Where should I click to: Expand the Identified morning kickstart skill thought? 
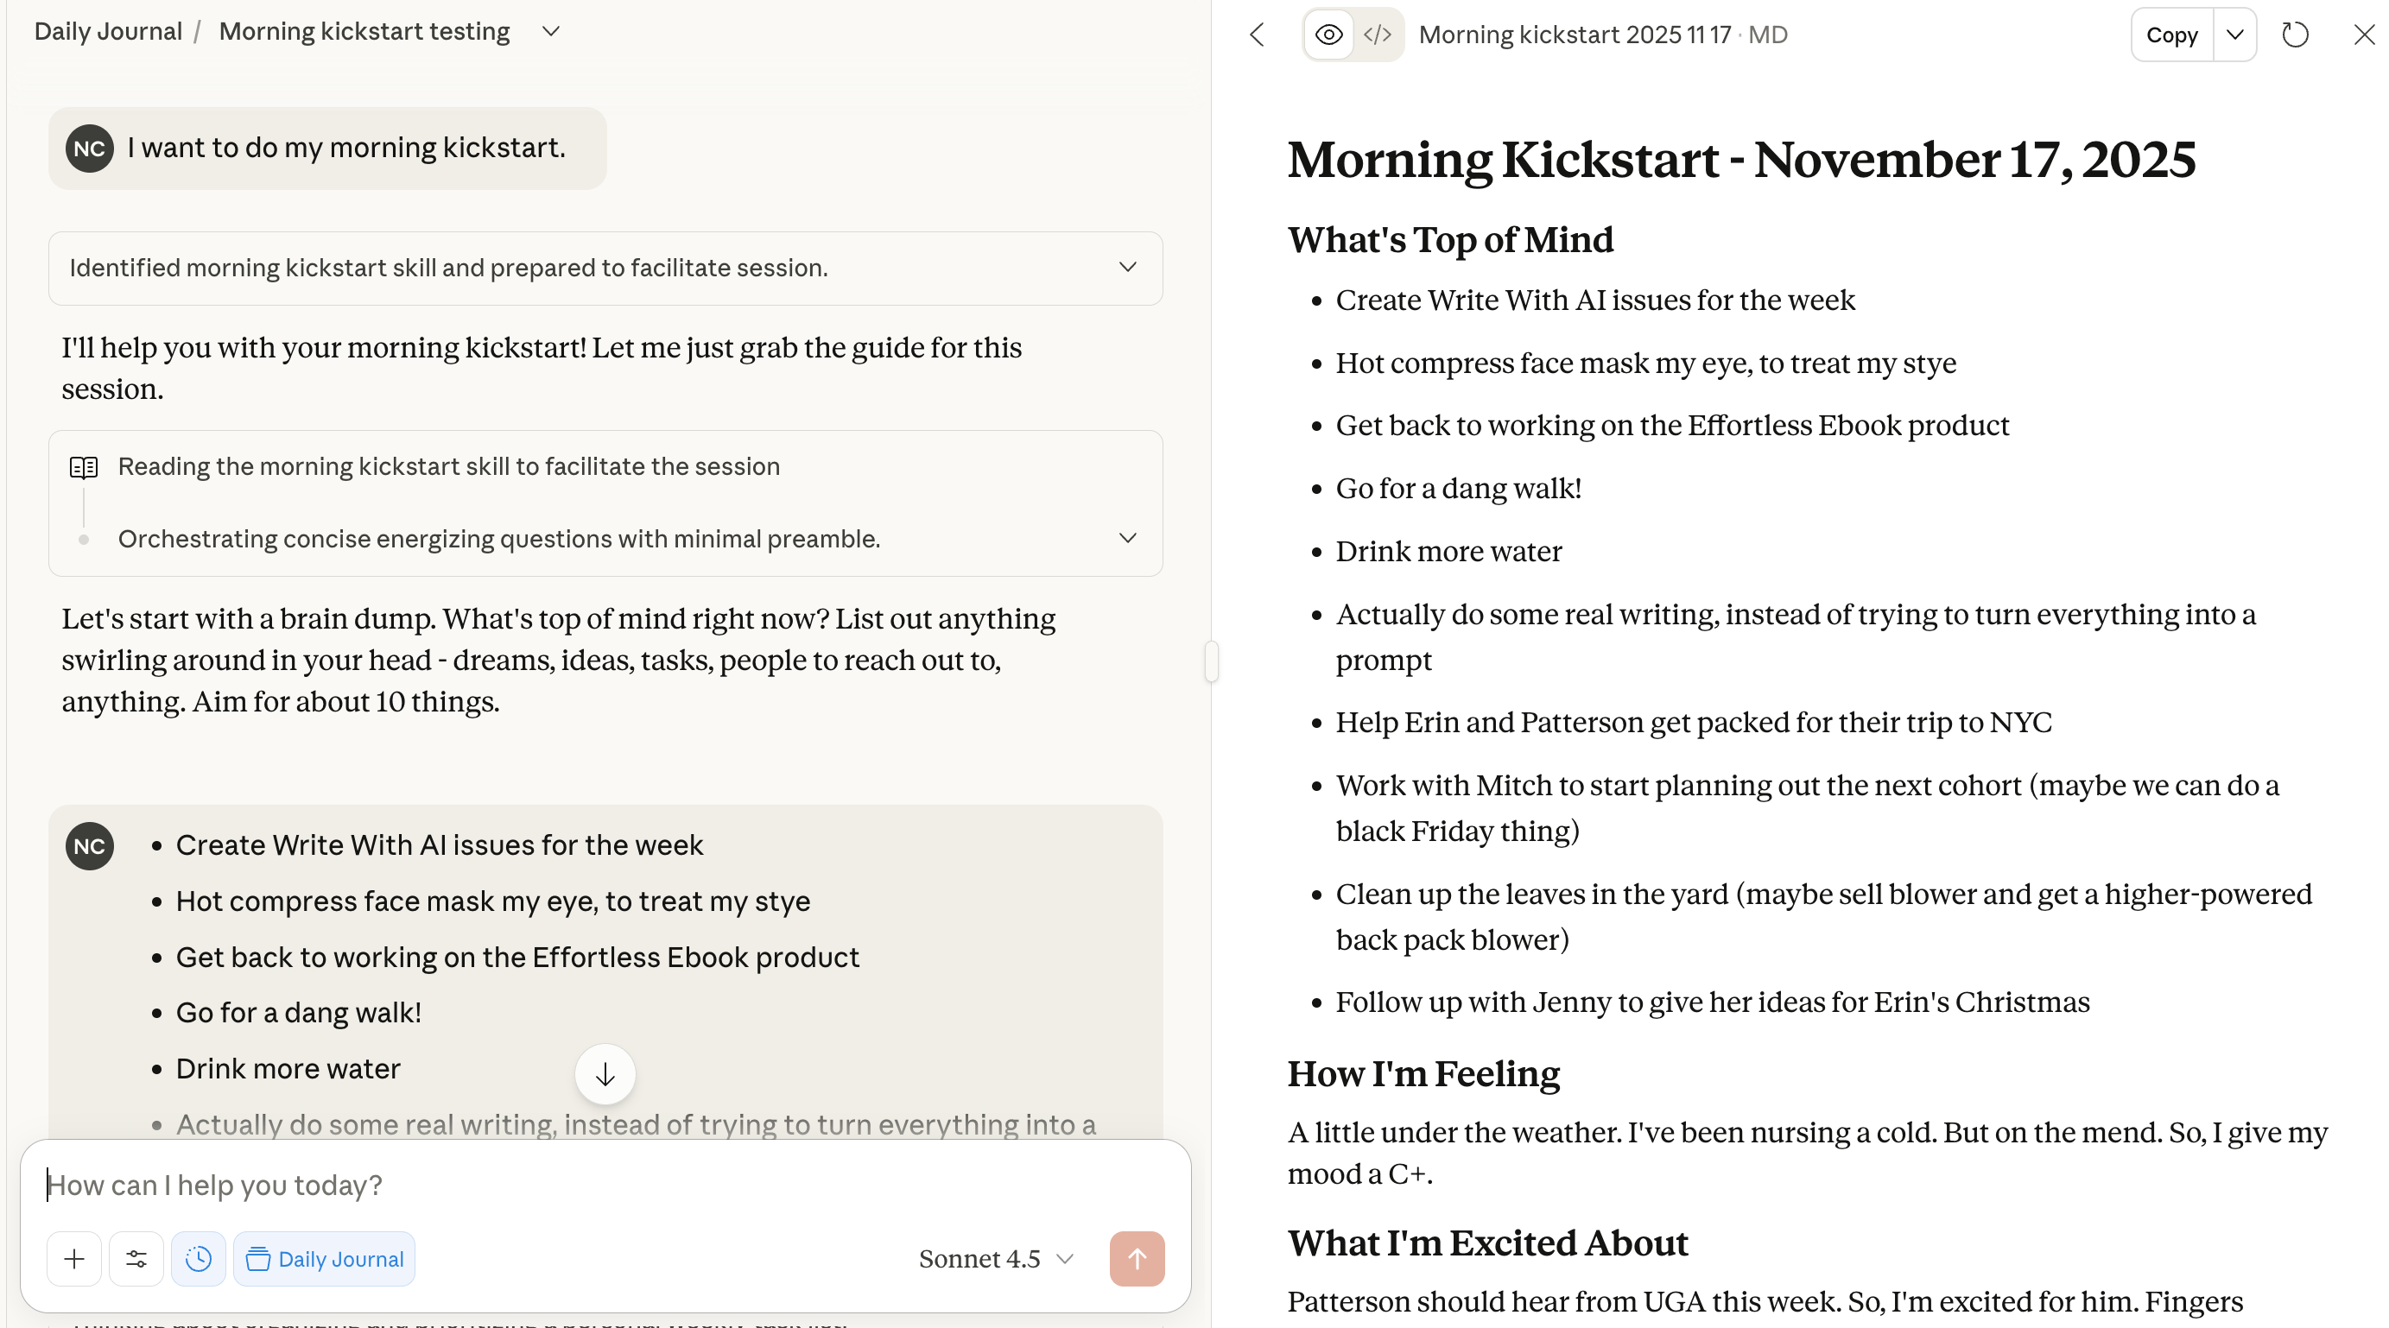(1127, 267)
